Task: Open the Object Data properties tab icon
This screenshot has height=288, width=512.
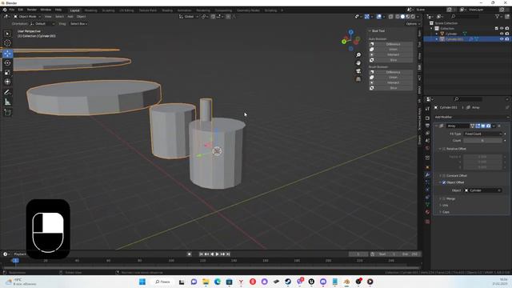Action: coord(427,205)
